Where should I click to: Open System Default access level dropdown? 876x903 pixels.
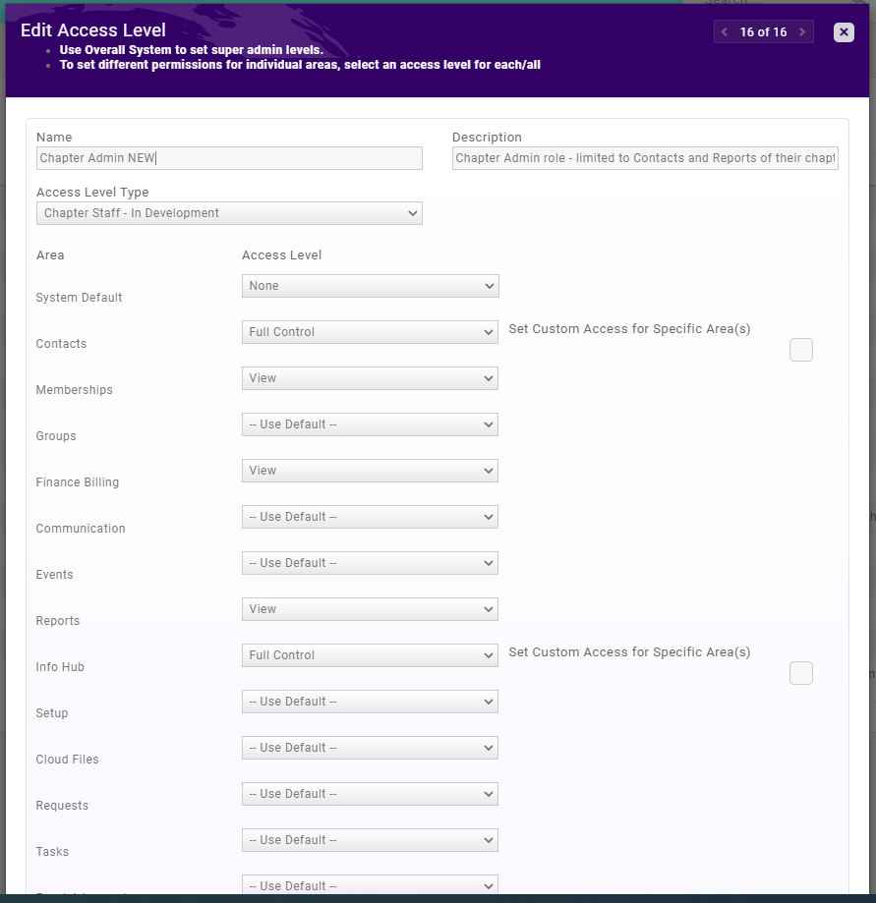[370, 286]
